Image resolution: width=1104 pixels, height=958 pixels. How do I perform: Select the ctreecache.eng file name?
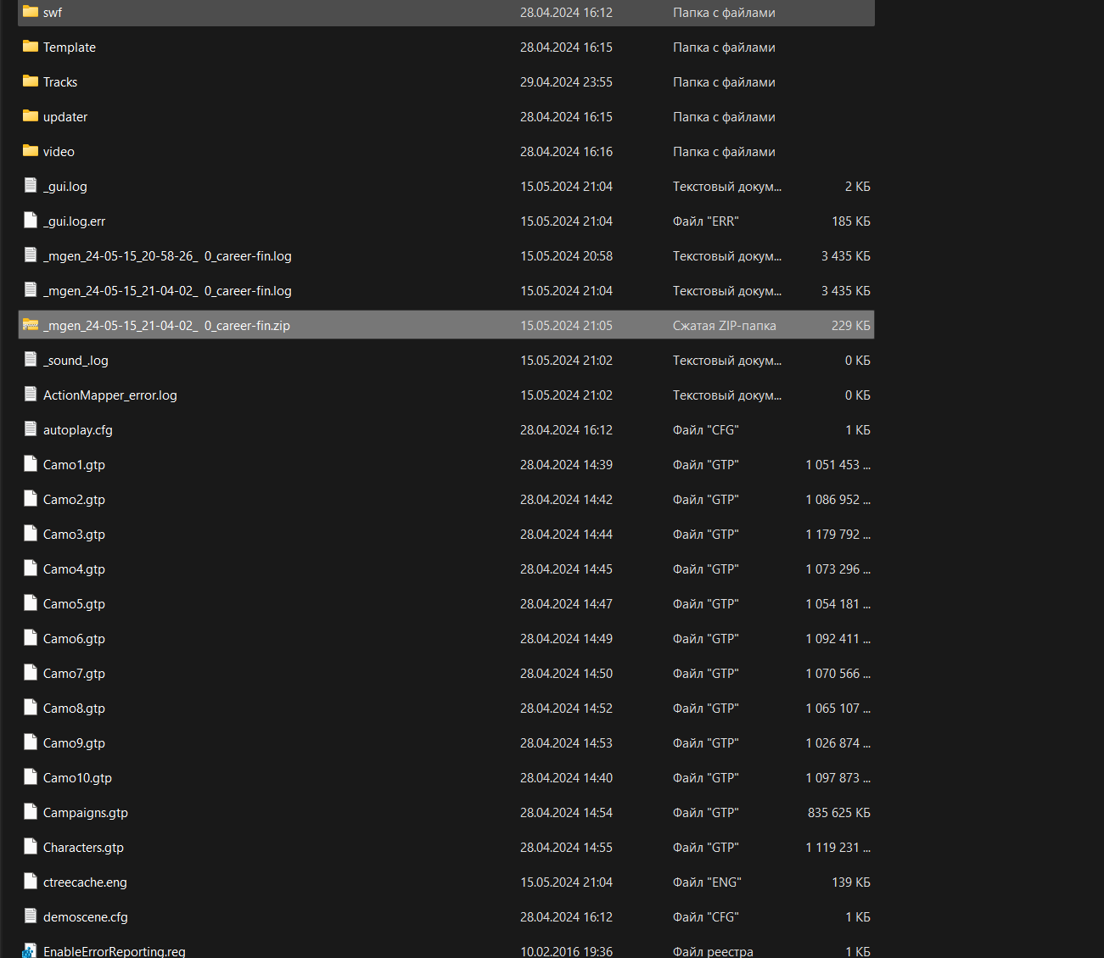85,882
